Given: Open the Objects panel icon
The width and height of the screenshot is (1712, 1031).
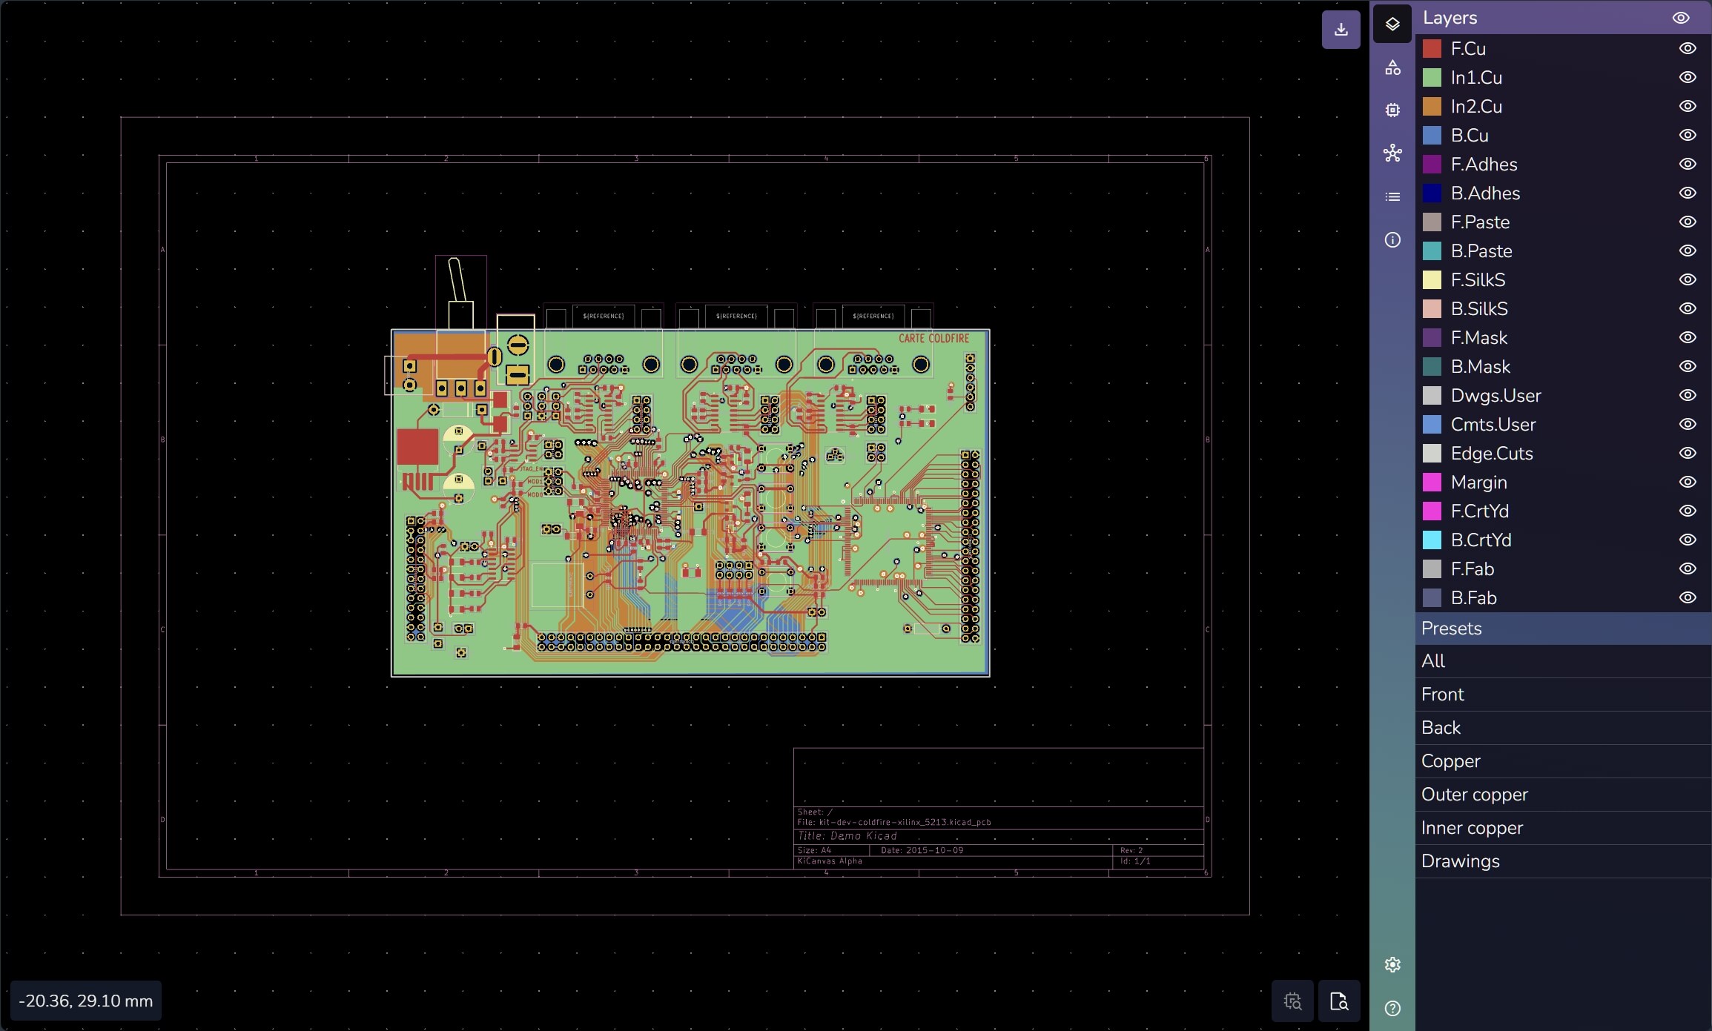Looking at the screenshot, I should point(1392,67).
